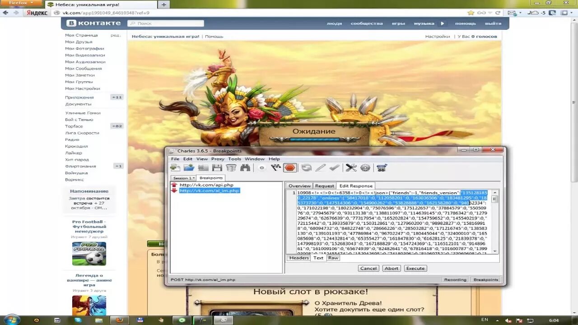Open люди link in VK header
This screenshot has height=325, width=578.
[334, 23]
